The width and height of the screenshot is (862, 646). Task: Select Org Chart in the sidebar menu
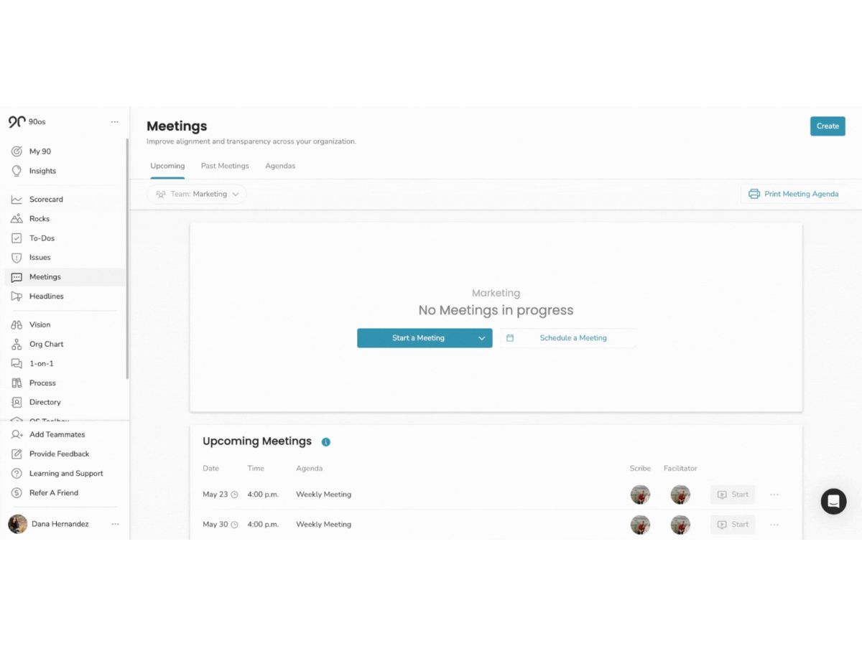(x=65, y=345)
